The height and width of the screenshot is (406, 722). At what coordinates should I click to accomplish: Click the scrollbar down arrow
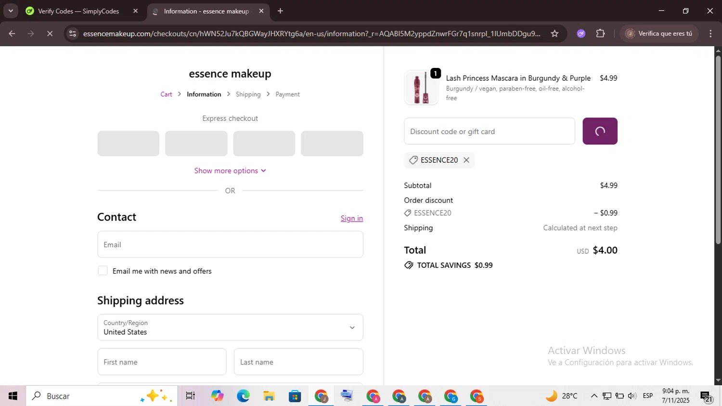pyautogui.click(x=718, y=380)
